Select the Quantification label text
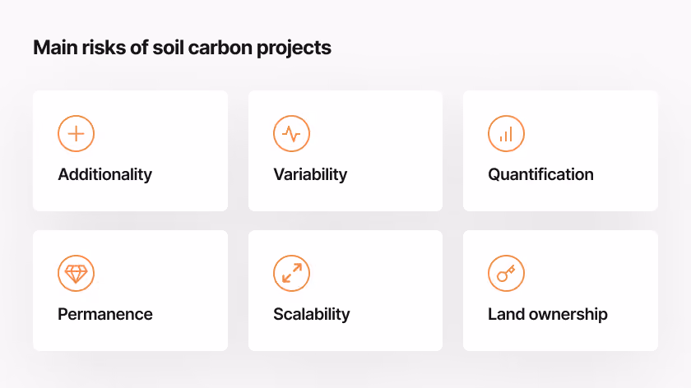The image size is (691, 388). 540,174
